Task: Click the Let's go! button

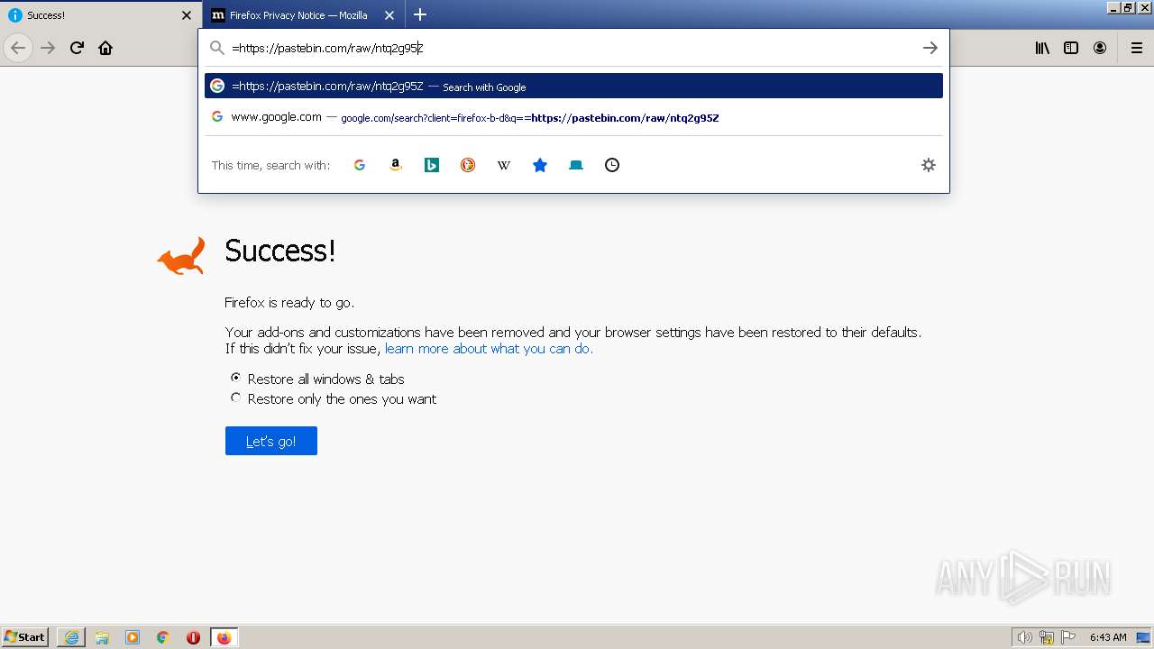Action: click(x=271, y=441)
